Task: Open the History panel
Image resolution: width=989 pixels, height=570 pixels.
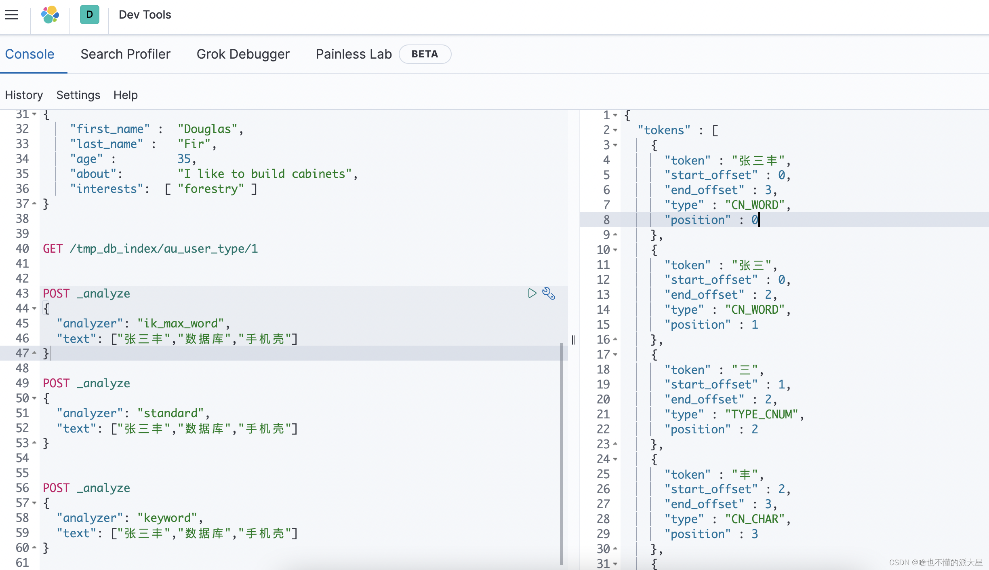Action: (x=24, y=95)
